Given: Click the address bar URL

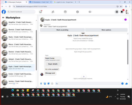Looking at the screenshot, I should tap(31, 7).
